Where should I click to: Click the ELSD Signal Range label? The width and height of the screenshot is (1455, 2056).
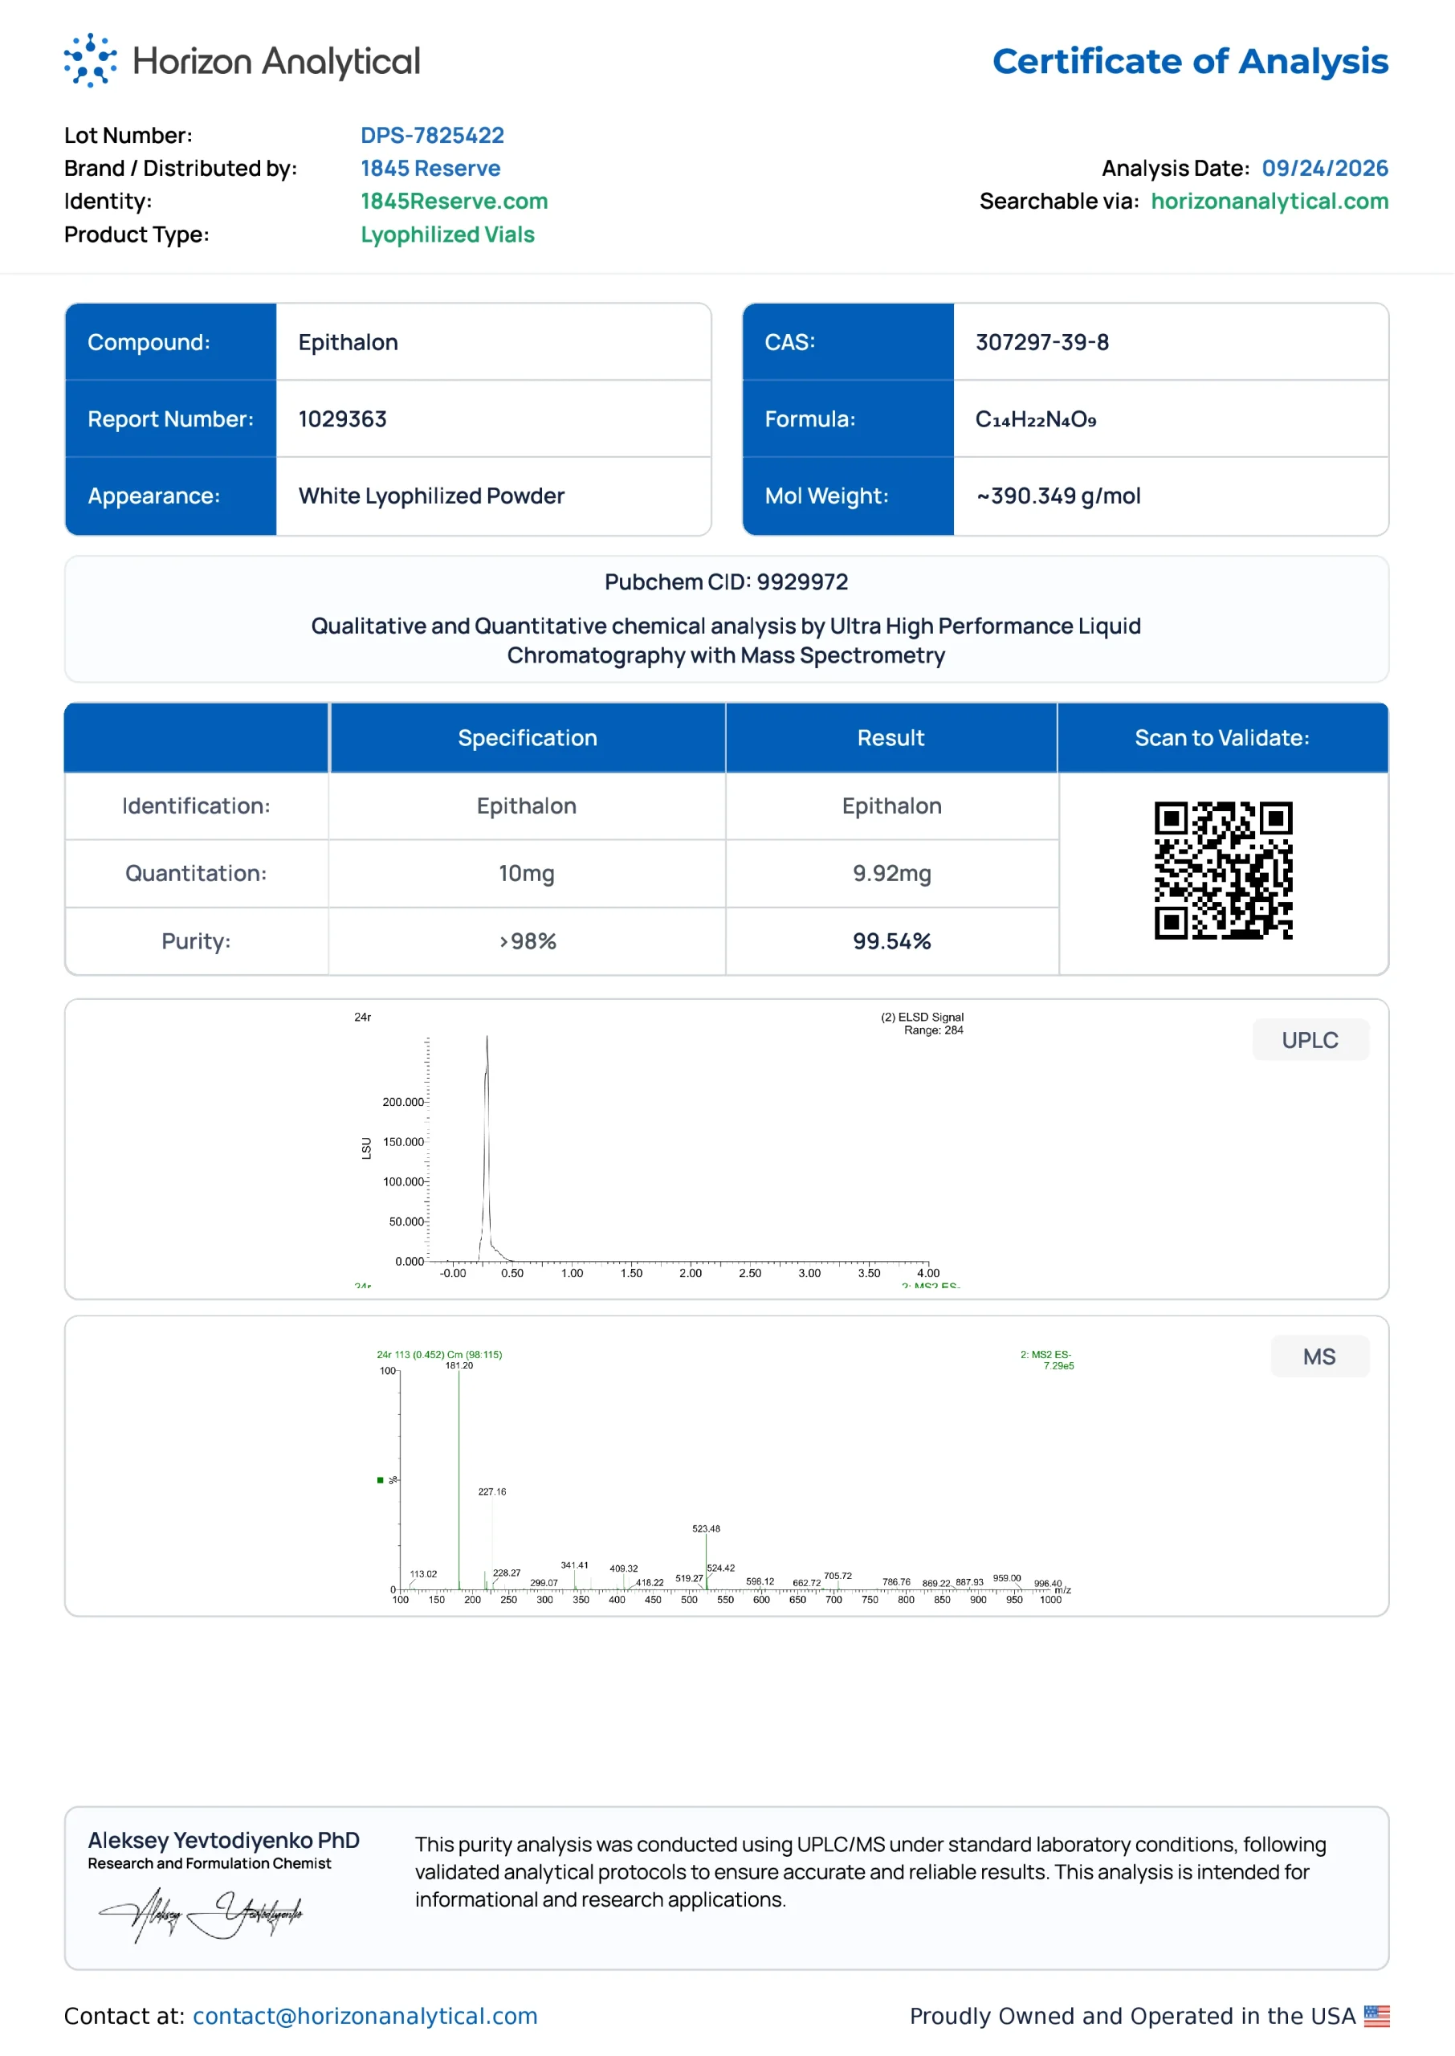(x=922, y=1023)
